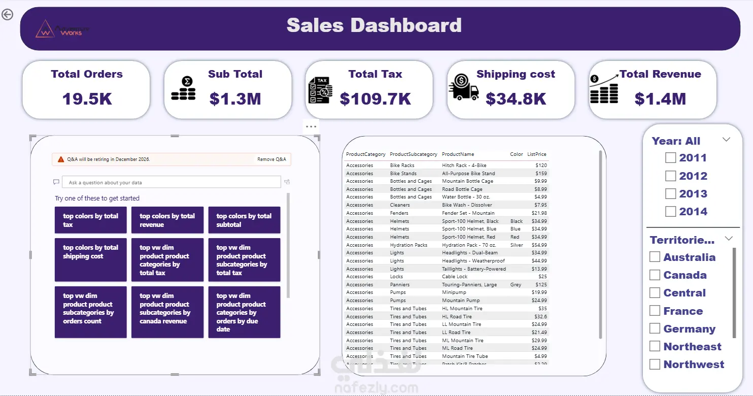Collapse the Year slicer chevron

point(726,140)
